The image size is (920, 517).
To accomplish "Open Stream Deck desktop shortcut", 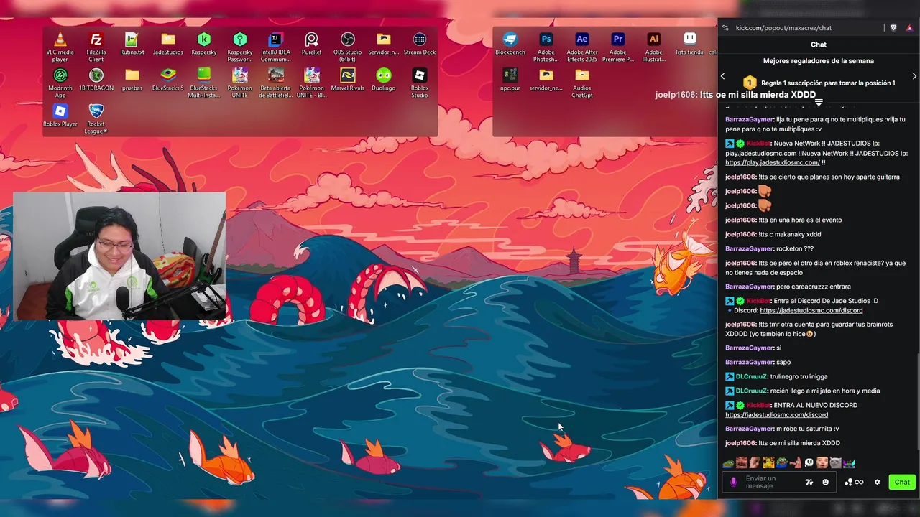I will pyautogui.click(x=419, y=43).
